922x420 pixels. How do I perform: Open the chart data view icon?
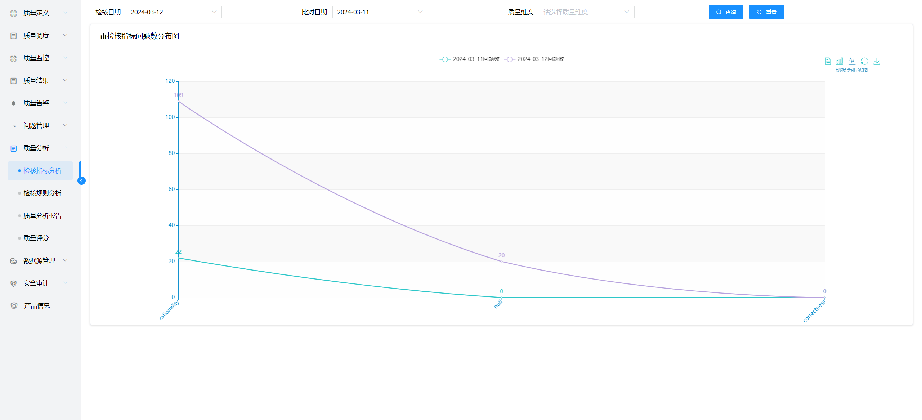tap(828, 61)
